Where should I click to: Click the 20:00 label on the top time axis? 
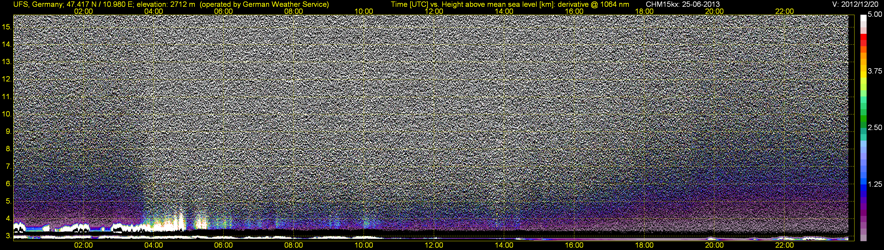[x=715, y=11]
